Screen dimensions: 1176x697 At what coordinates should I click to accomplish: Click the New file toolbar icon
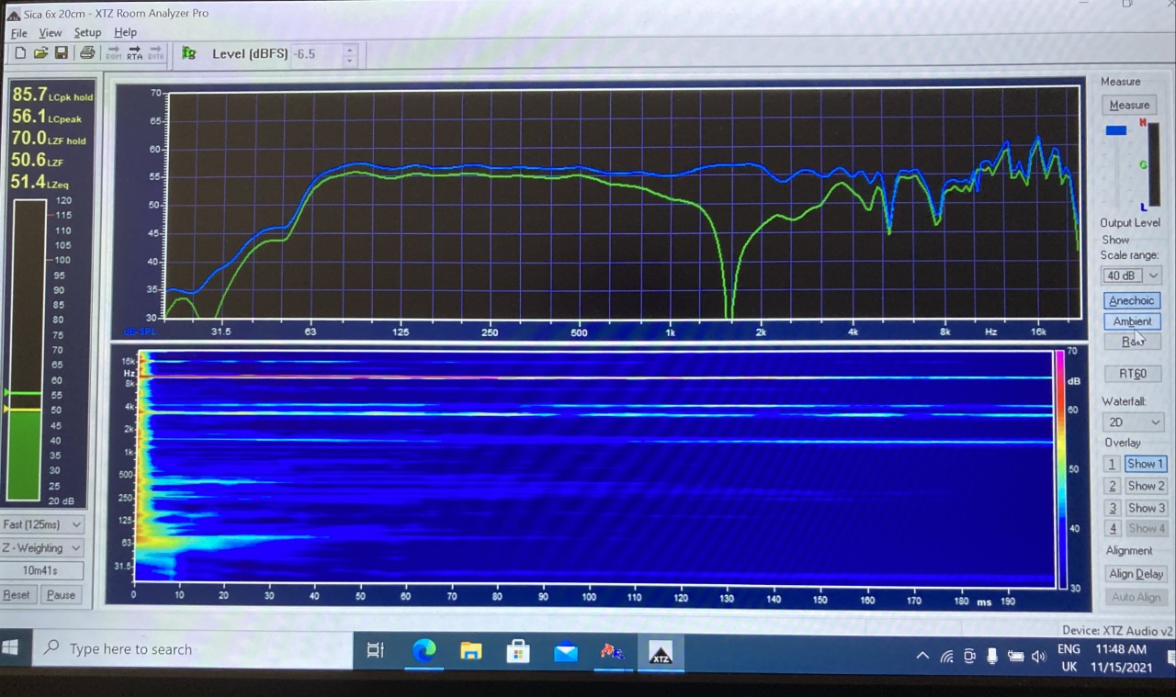20,53
